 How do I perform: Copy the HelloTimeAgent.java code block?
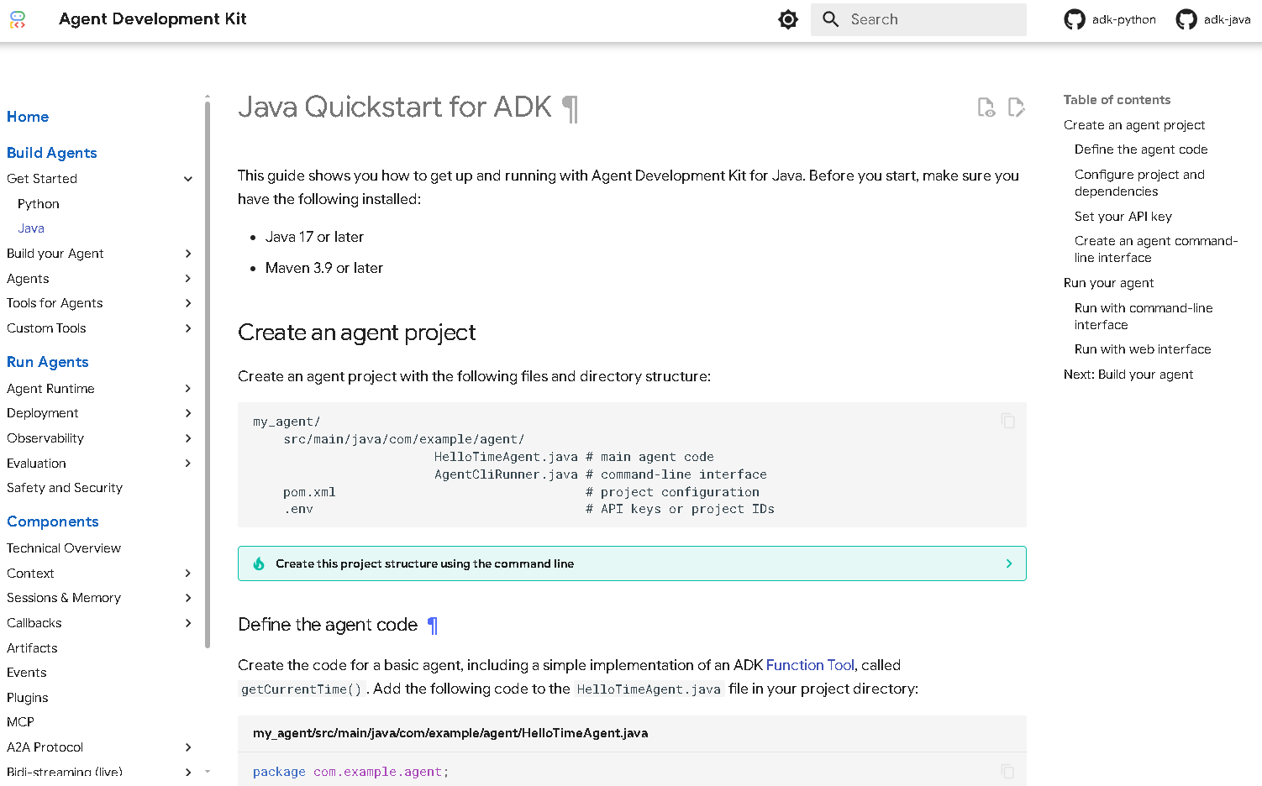(x=1008, y=771)
